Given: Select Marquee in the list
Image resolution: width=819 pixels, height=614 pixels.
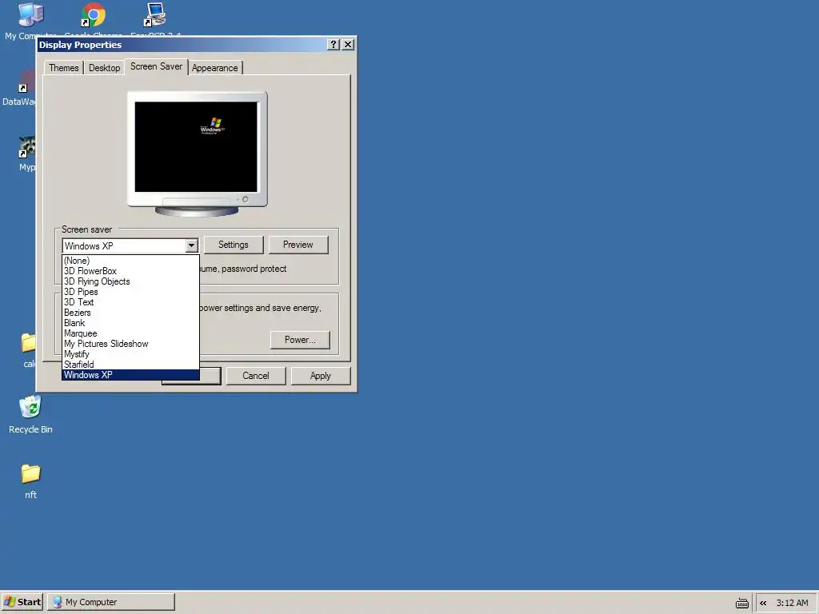Looking at the screenshot, I should pyautogui.click(x=130, y=333).
